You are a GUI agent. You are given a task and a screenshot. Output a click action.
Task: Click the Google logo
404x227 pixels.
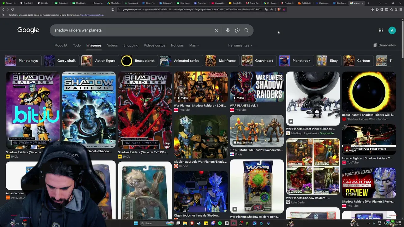pos(28,30)
